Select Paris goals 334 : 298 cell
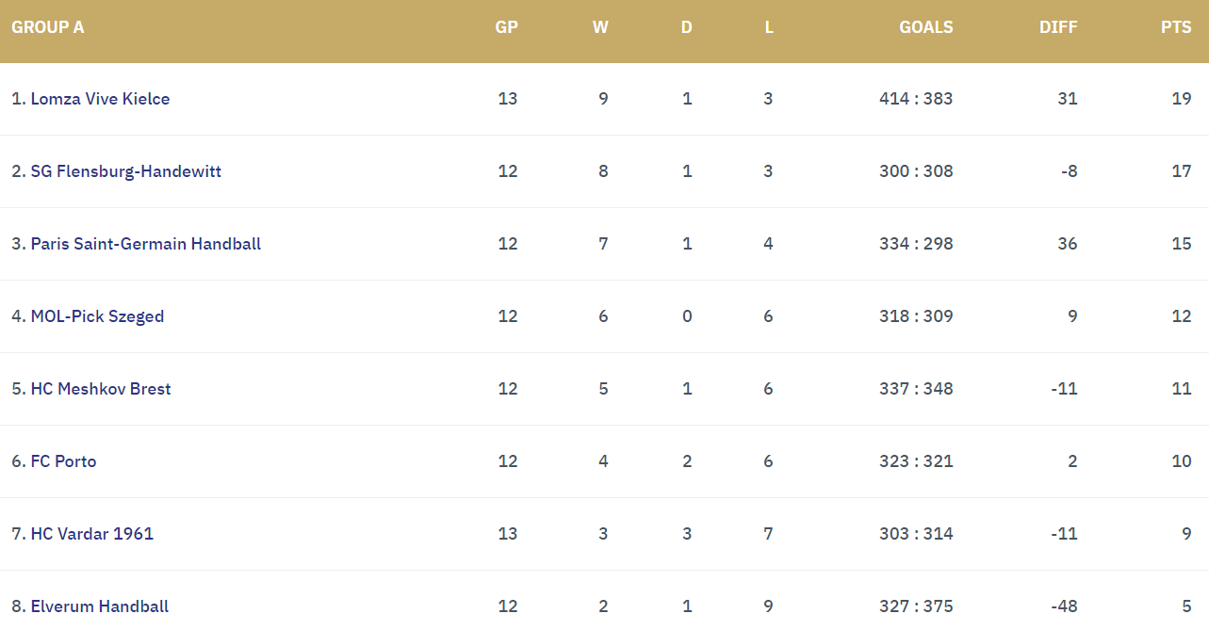 tap(916, 244)
